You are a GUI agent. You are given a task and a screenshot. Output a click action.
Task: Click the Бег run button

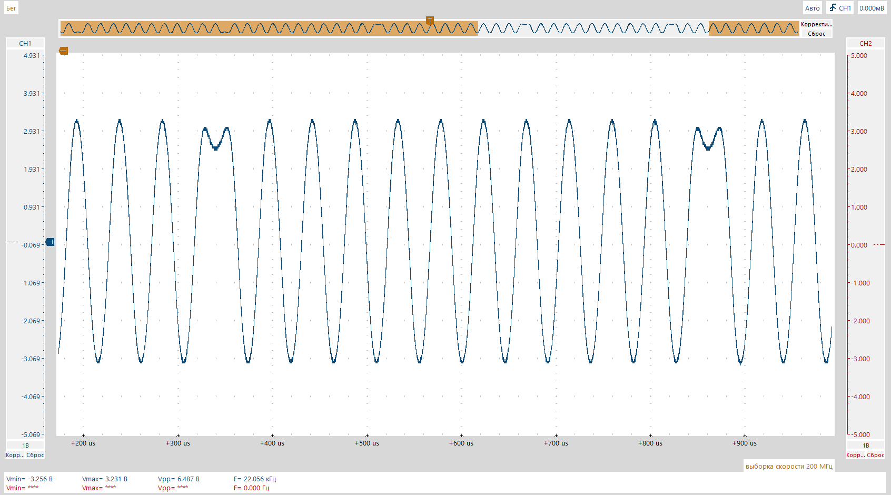click(x=11, y=8)
